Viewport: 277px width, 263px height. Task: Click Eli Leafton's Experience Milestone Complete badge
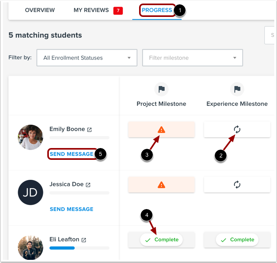tap(237, 240)
